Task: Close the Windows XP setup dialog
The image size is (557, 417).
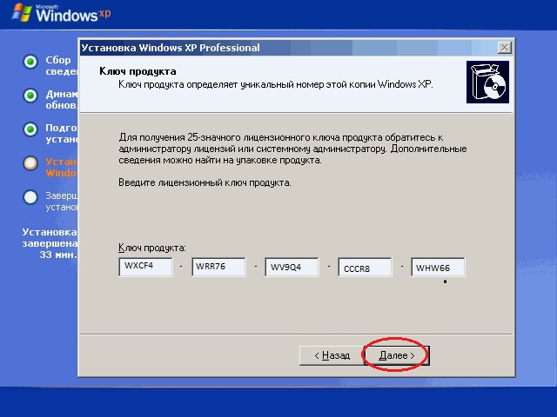Action: point(504,48)
